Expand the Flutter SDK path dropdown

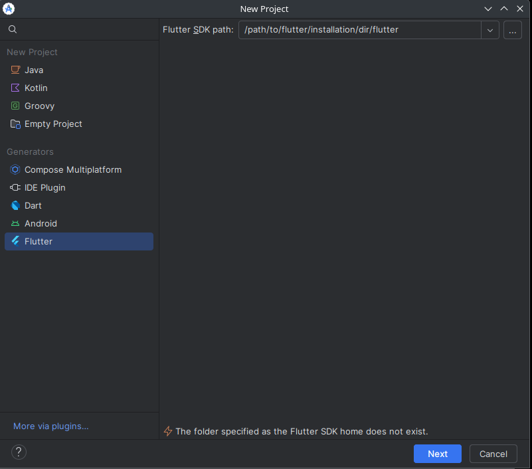[x=490, y=30]
